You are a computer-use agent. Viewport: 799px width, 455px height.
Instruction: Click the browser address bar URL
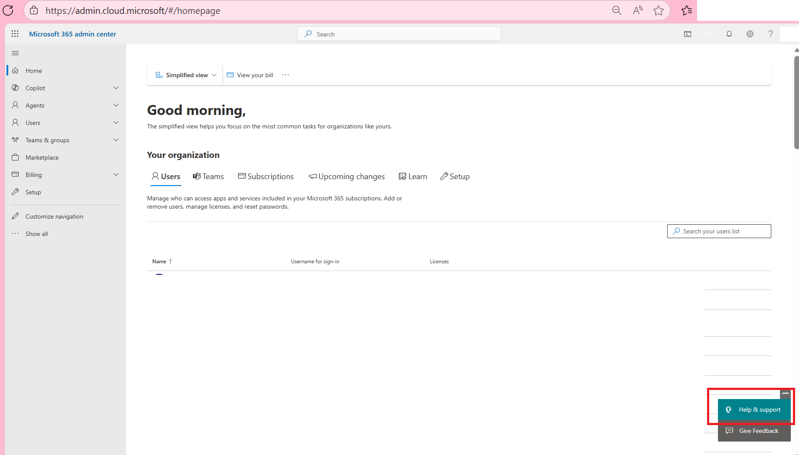click(133, 10)
